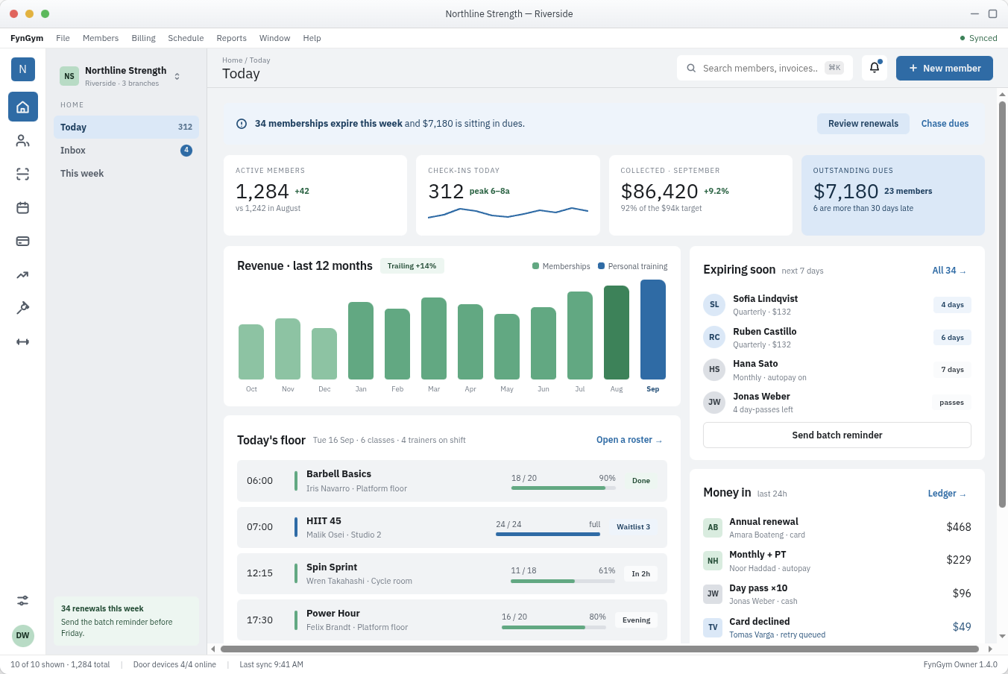Select Today in the sidebar
The width and height of the screenshot is (1008, 674).
tap(126, 127)
